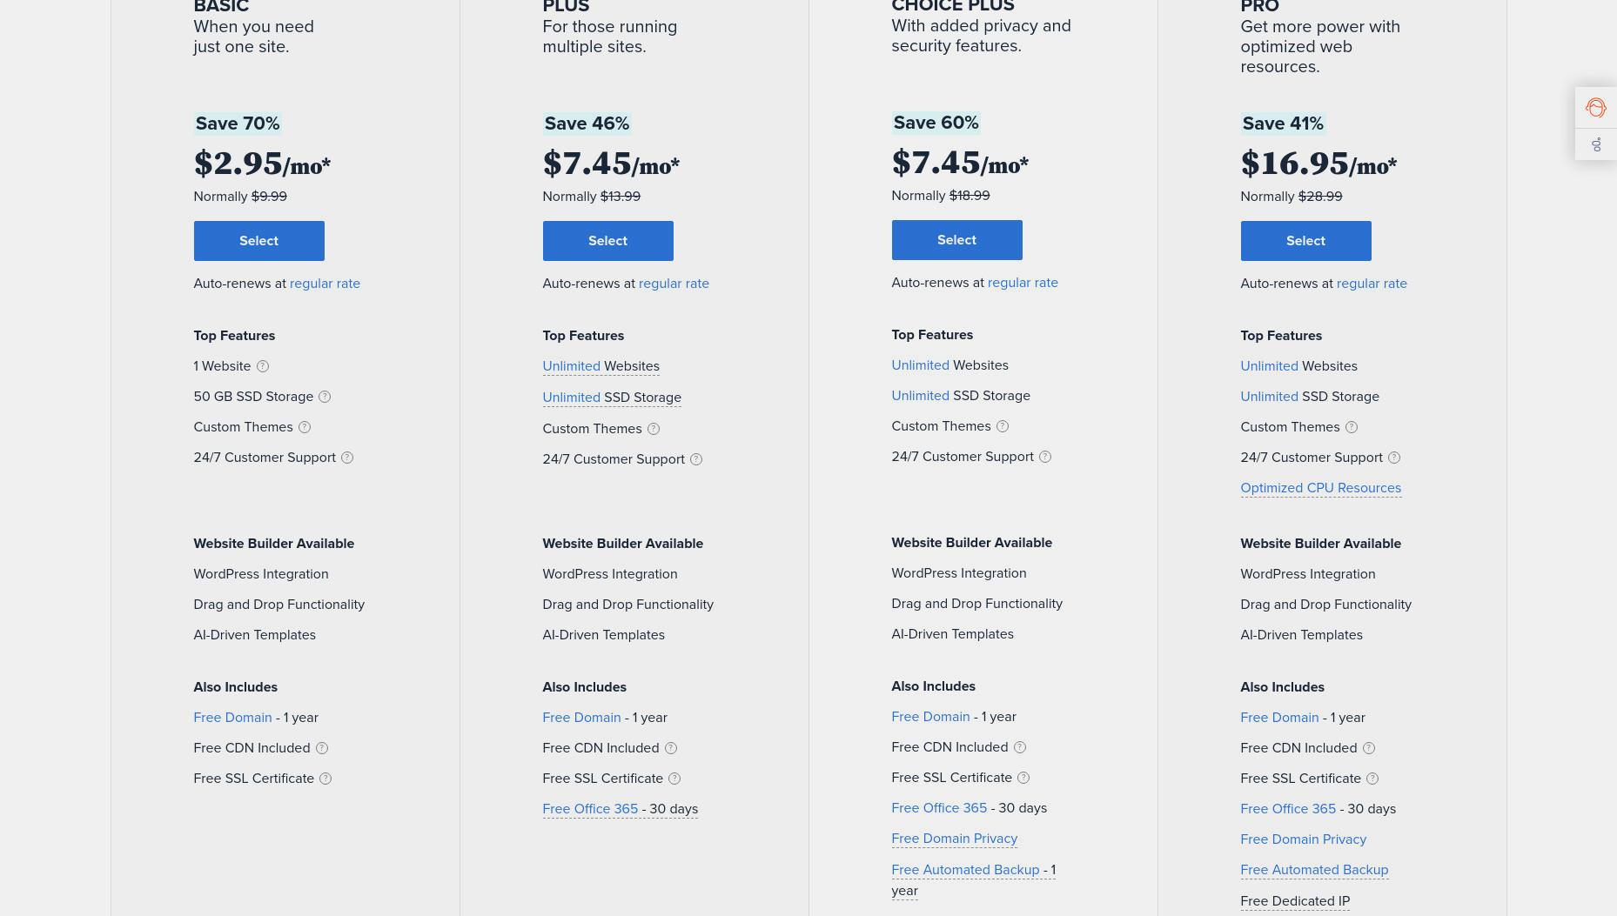Image resolution: width=1617 pixels, height=916 pixels.
Task: Select the Pro plan at $16.95/mo
Action: pos(1305,241)
